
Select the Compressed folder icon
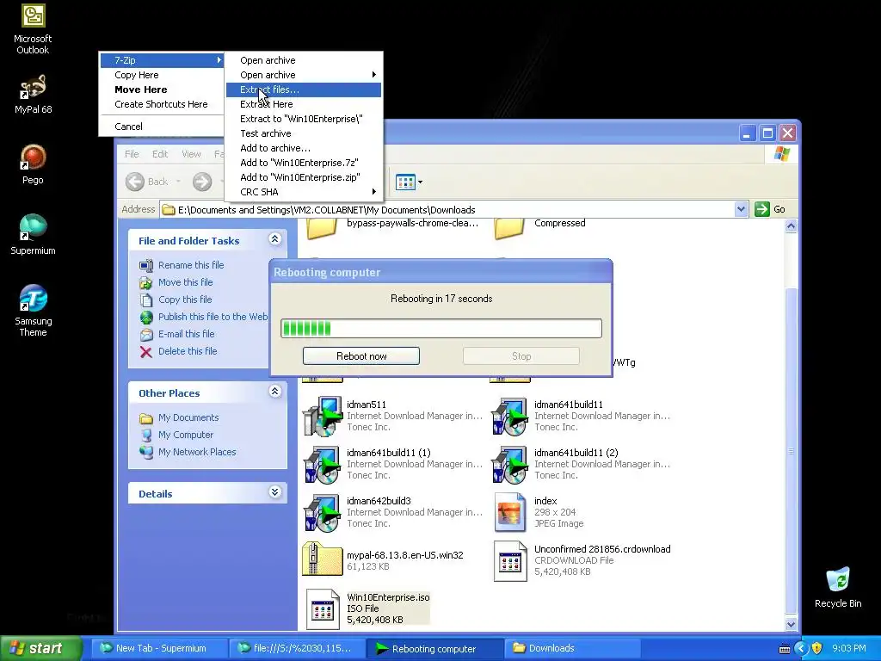click(509, 229)
